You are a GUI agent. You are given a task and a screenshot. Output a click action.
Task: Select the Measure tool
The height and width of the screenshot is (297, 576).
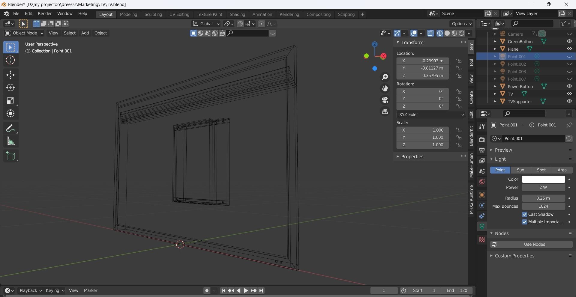[10, 141]
